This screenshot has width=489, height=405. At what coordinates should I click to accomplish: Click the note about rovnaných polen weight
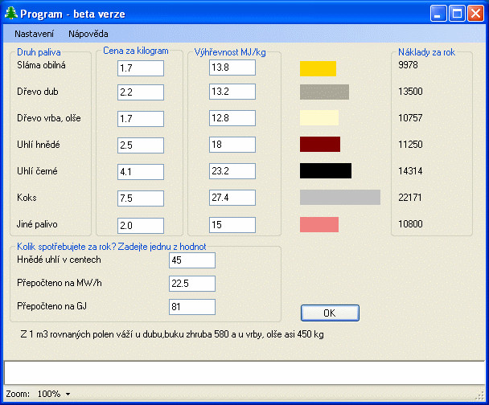(172, 334)
